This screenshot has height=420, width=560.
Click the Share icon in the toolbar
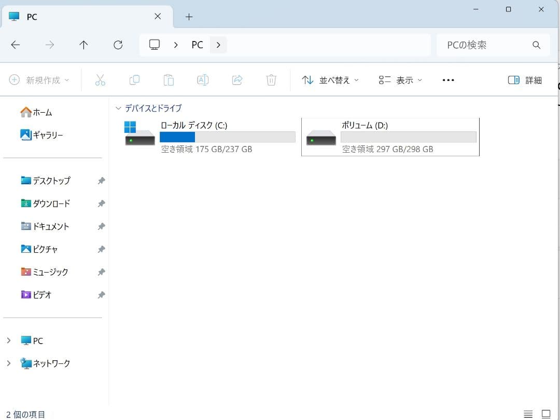[237, 79]
